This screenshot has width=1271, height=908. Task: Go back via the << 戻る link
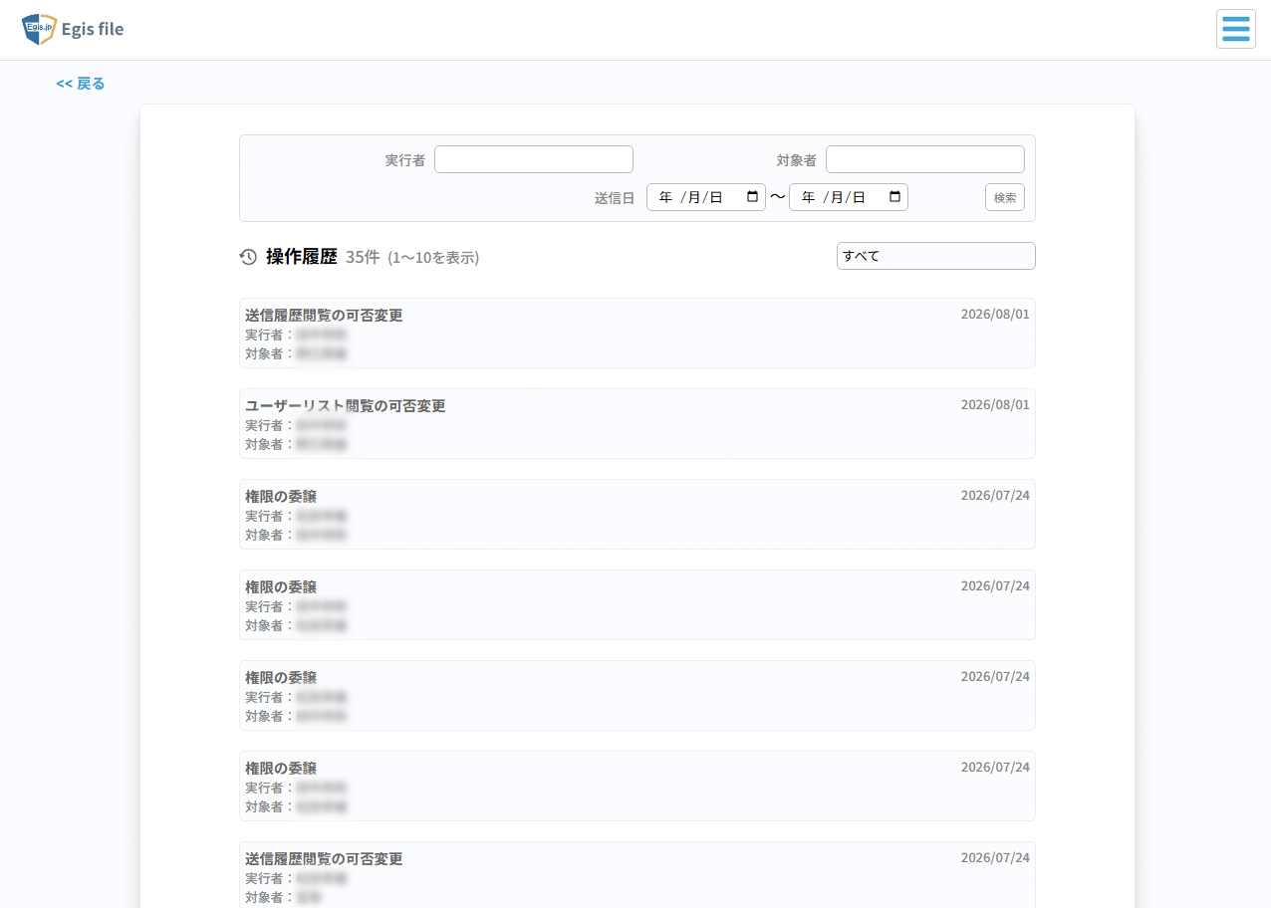pos(81,84)
